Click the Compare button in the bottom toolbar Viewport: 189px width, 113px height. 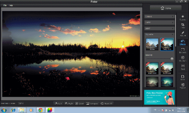point(92,103)
